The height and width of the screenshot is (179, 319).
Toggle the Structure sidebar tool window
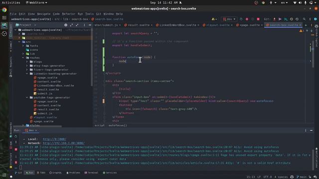[11, 160]
